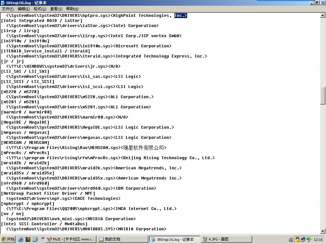Click the ini910u.sys Microsoft Corporation line
The image size is (326, 244).
pyautogui.click(x=89, y=46)
